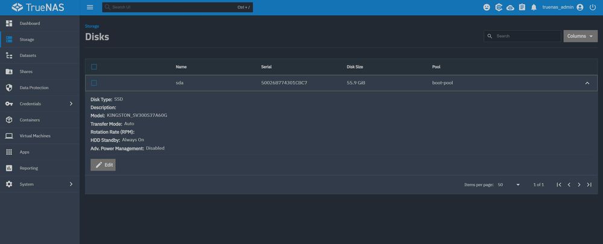Viewport: 603px width, 244px height.
Task: Click the Credentials key icon
Action: tap(9, 104)
